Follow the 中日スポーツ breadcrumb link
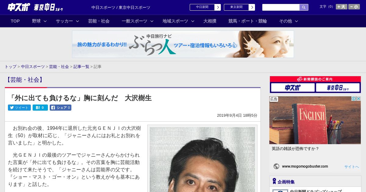Viewport: 366px width, 192px height. click(x=33, y=66)
